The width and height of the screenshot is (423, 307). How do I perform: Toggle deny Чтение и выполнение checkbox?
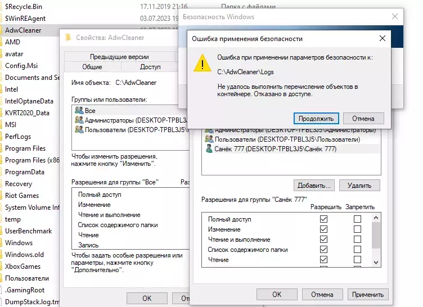click(x=357, y=240)
